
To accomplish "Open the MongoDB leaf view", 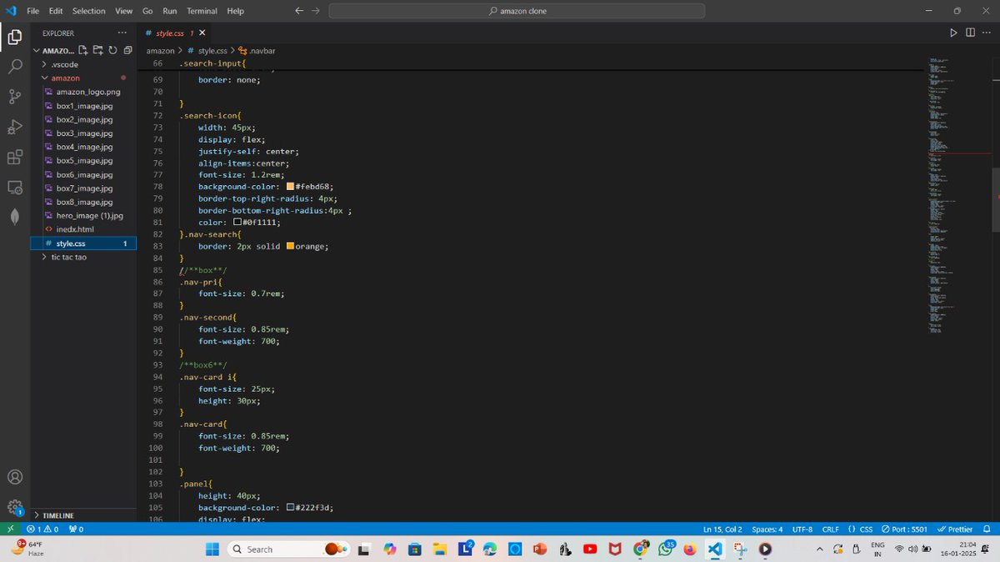I will coord(15,217).
